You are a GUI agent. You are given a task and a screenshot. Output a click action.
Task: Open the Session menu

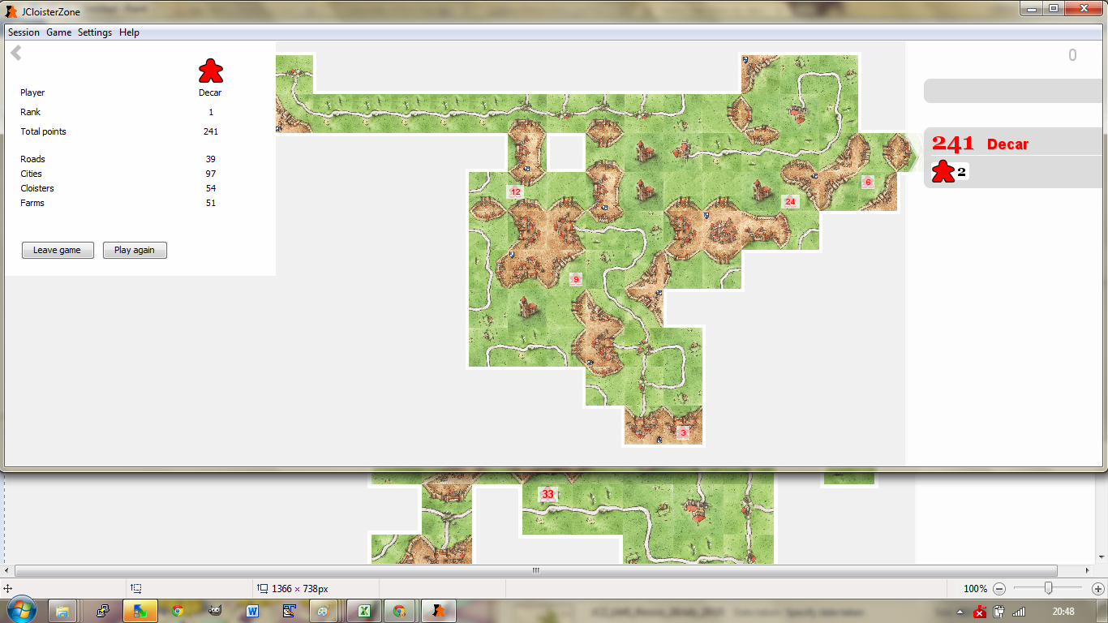point(24,32)
